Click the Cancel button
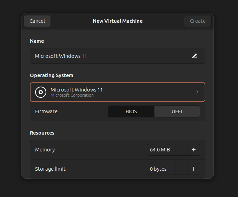The image size is (238, 197). [37, 21]
